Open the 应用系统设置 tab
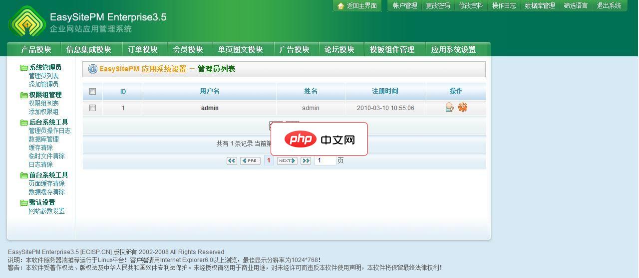Image resolution: width=639 pixels, height=278 pixels. (453, 49)
